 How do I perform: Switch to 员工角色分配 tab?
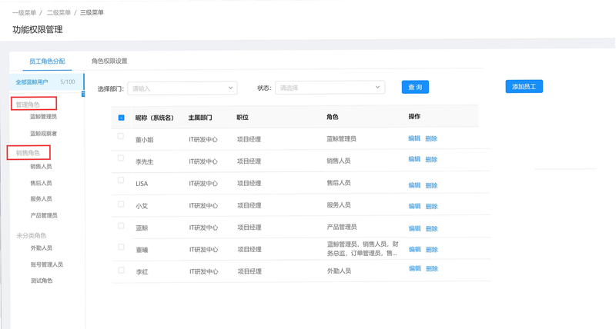pyautogui.click(x=47, y=61)
